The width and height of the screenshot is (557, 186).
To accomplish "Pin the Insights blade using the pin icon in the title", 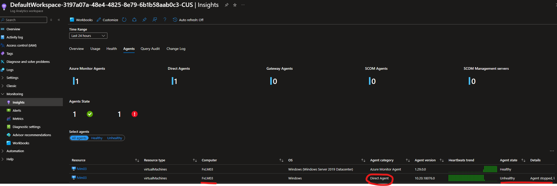I will click(x=226, y=5).
